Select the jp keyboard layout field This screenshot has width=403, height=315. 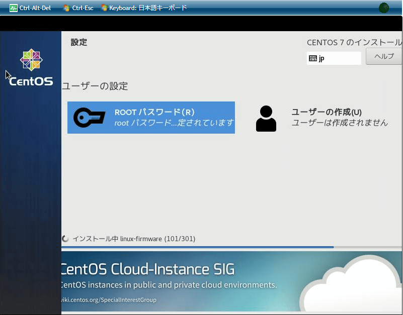click(x=334, y=58)
